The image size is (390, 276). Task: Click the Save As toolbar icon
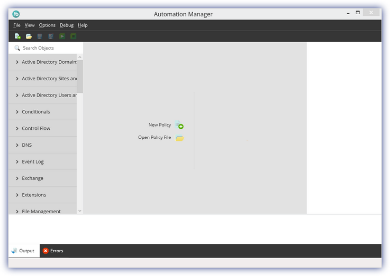(x=51, y=36)
